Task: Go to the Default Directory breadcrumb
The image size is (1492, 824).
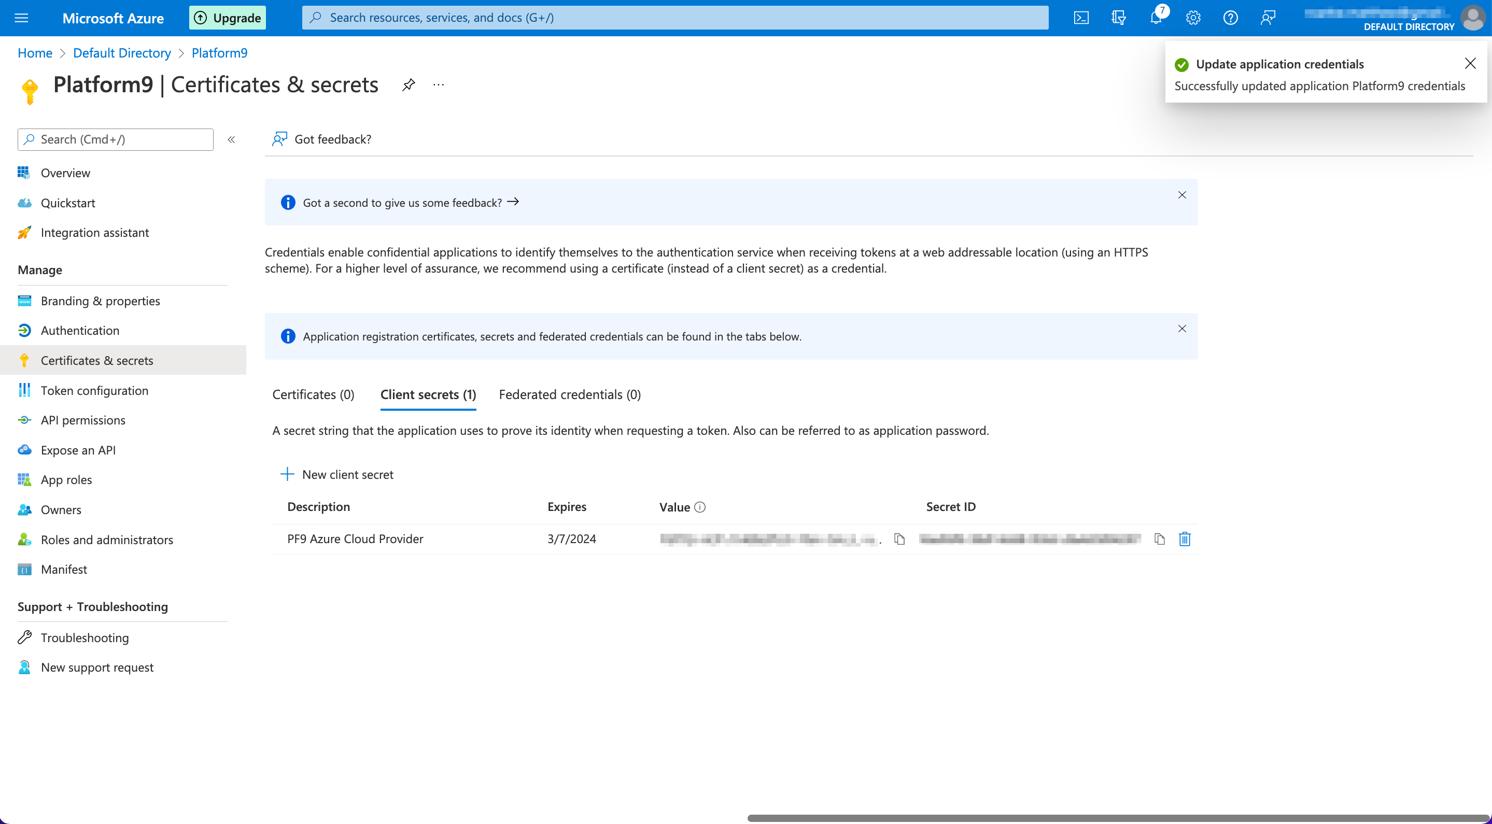Action: click(122, 53)
